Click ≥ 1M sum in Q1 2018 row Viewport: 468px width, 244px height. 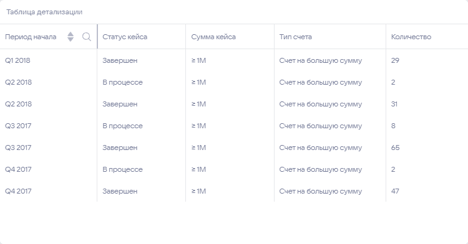(x=198, y=60)
